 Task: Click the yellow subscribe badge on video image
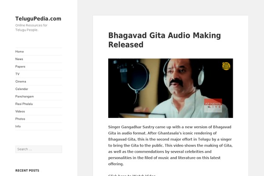[x=226, y=66]
